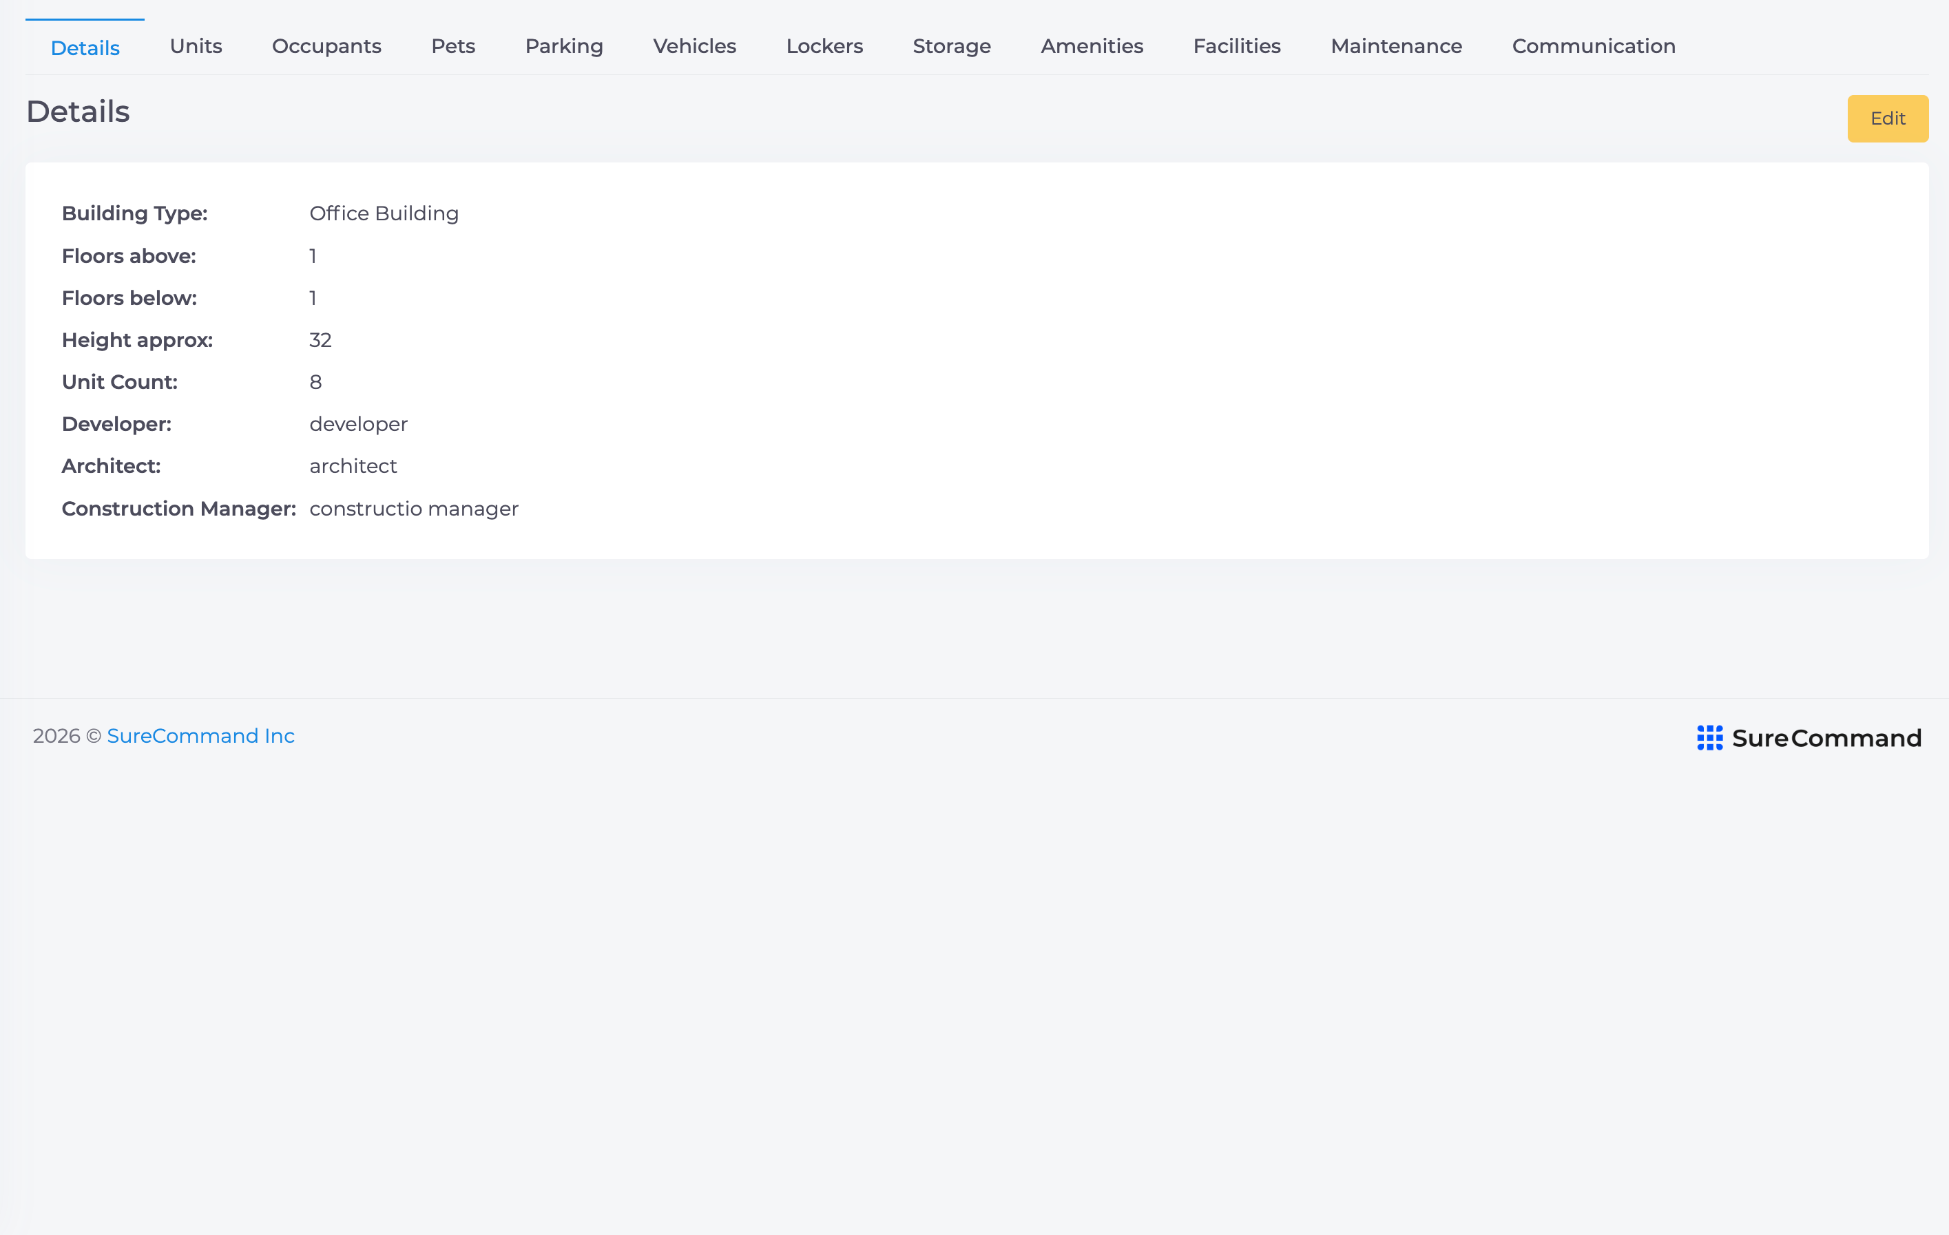The image size is (1949, 1235).
Task: Go to the Pets tab
Action: [453, 46]
